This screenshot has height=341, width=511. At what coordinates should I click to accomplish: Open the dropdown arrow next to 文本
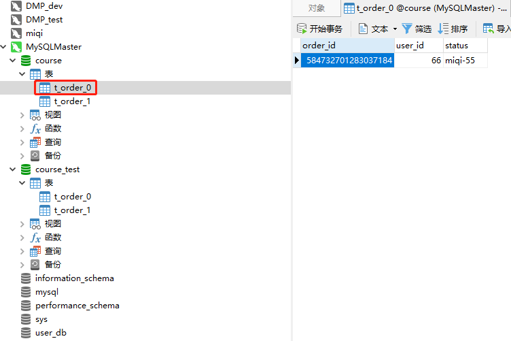point(395,29)
